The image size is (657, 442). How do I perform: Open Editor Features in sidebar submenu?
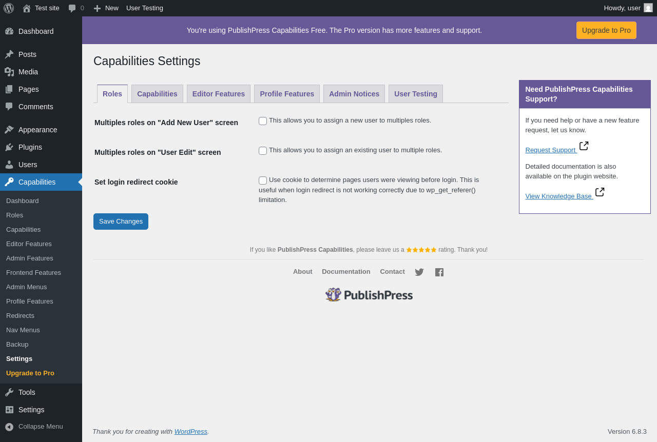(41, 244)
